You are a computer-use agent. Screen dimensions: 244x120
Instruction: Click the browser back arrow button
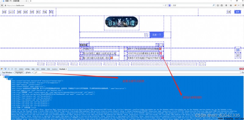click(x=2, y=5)
